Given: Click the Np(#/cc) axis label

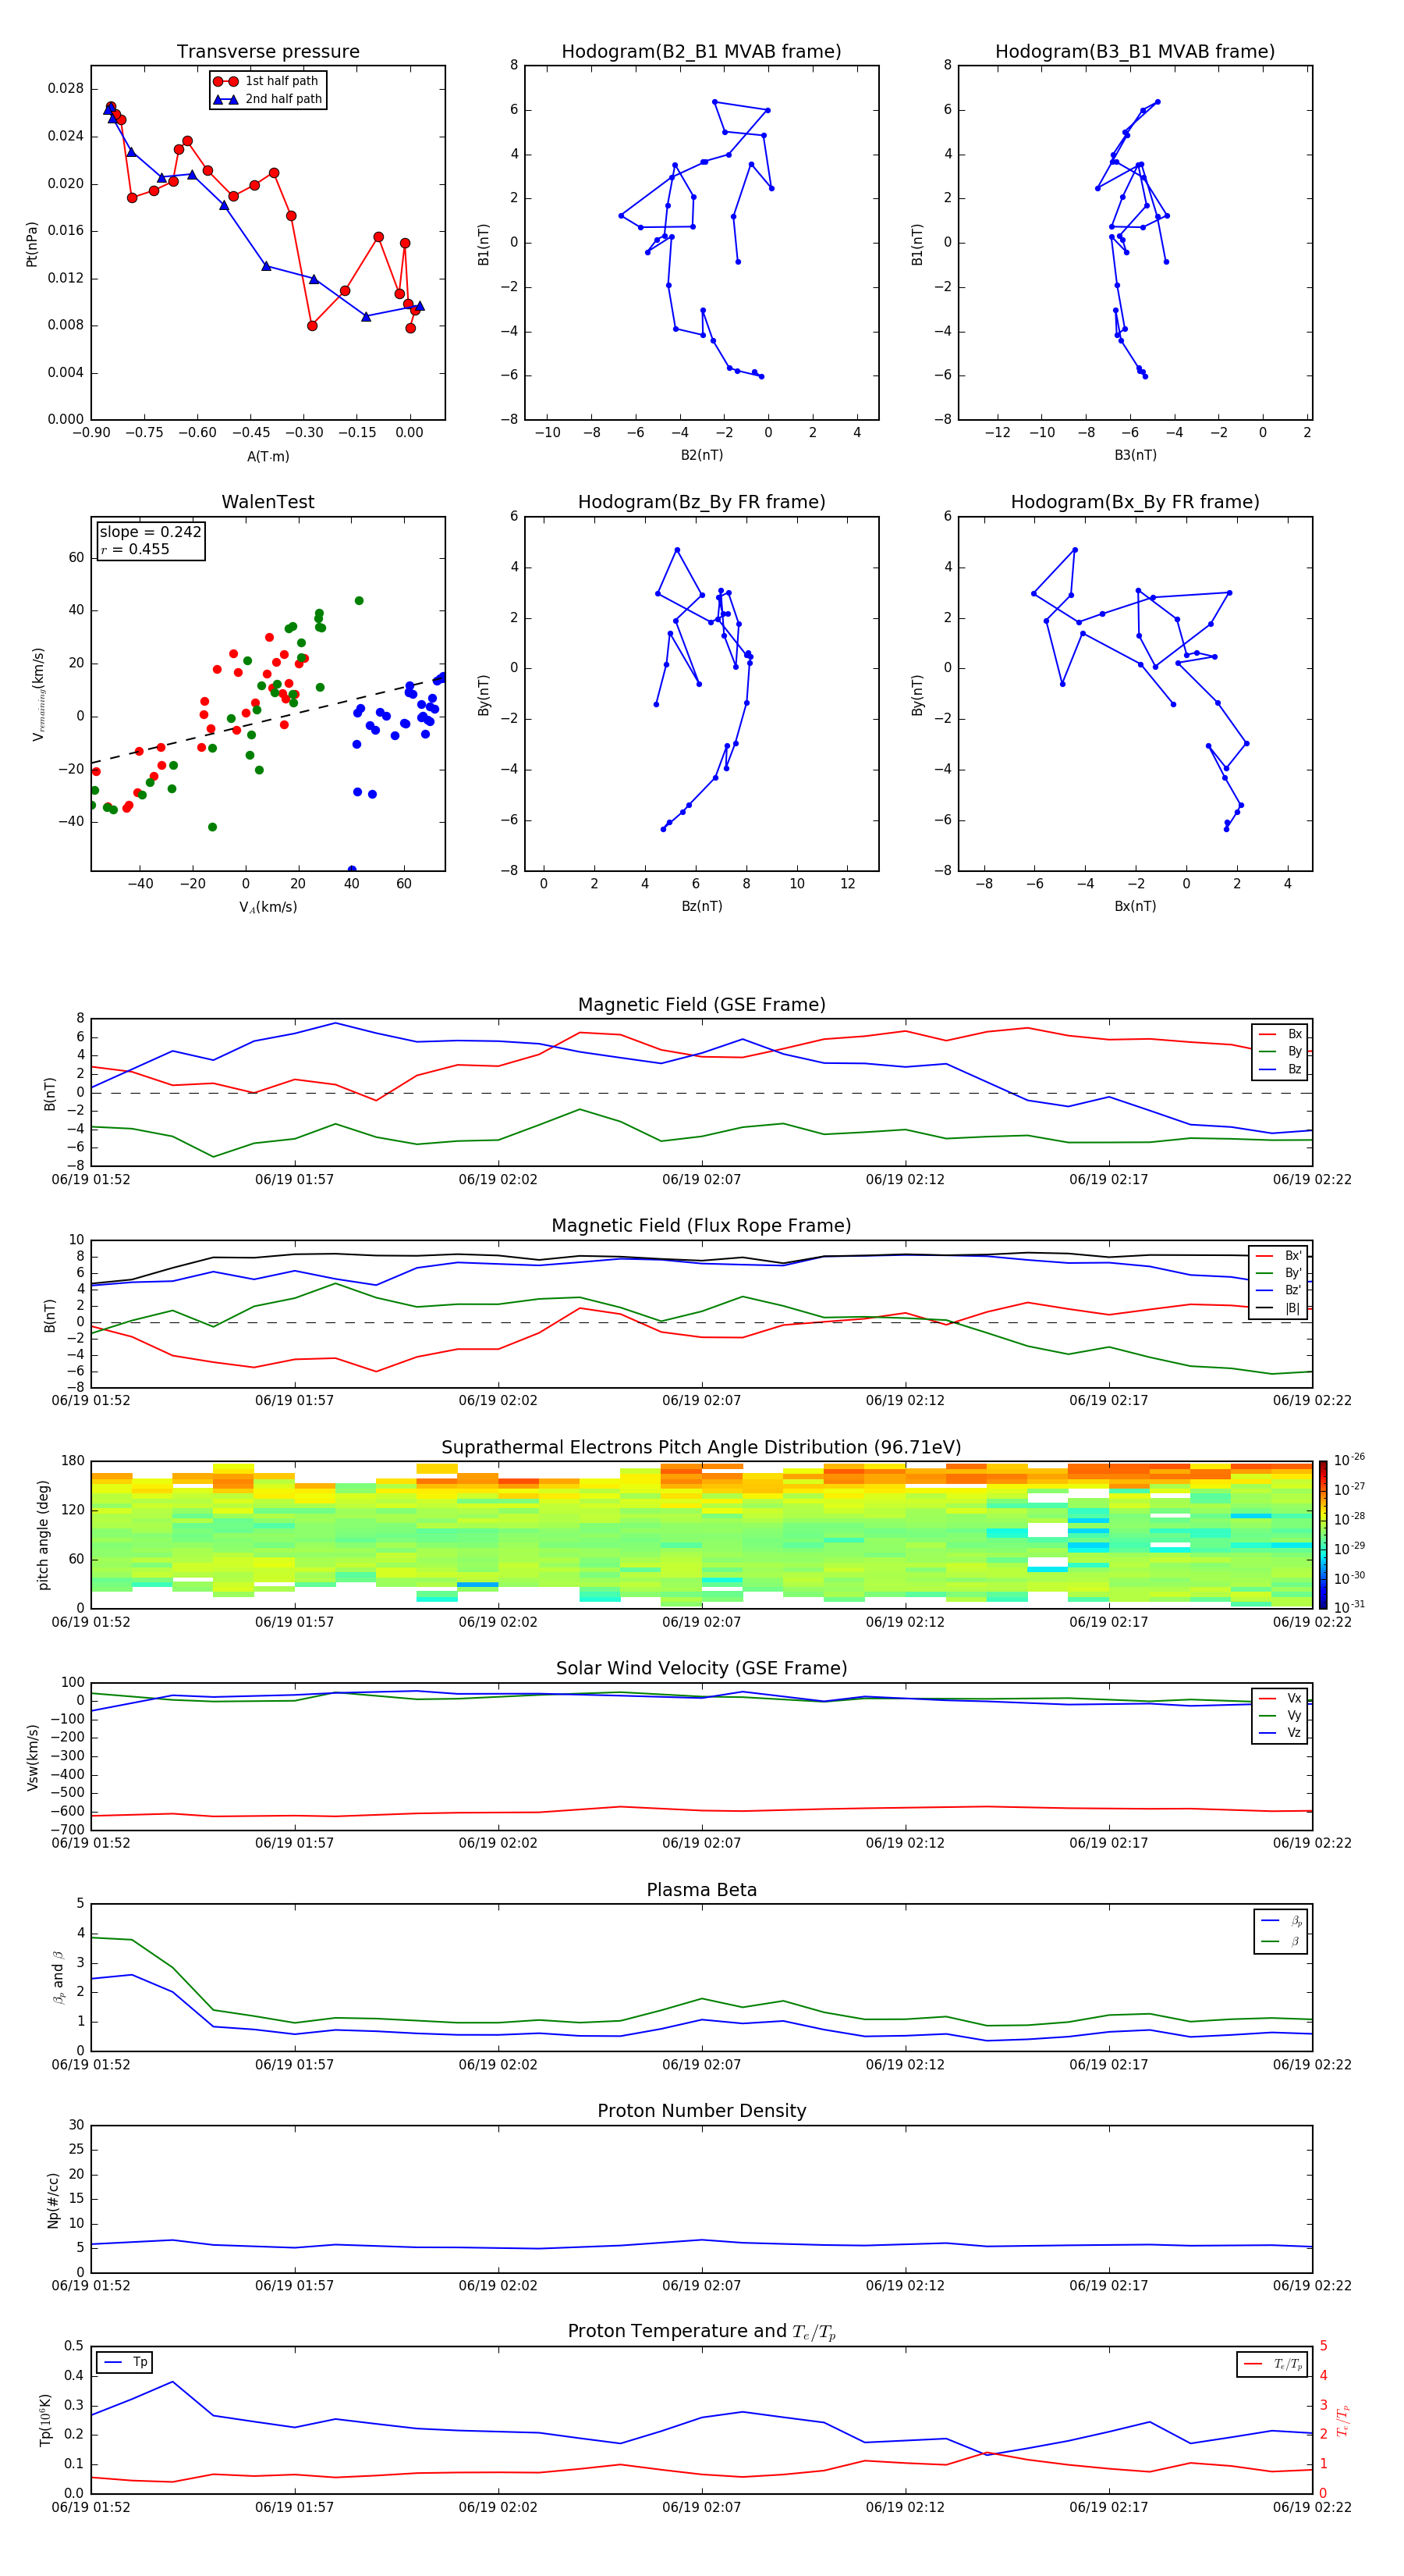Looking at the screenshot, I should tap(53, 2199).
